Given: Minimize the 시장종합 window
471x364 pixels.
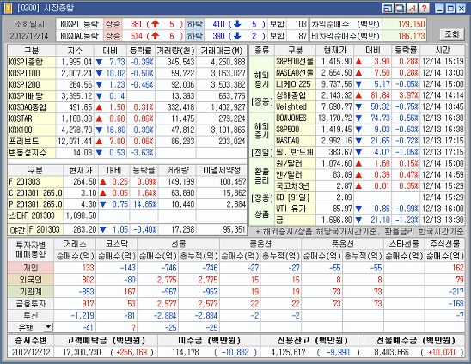Looking at the screenshot, I should tap(439, 9).
